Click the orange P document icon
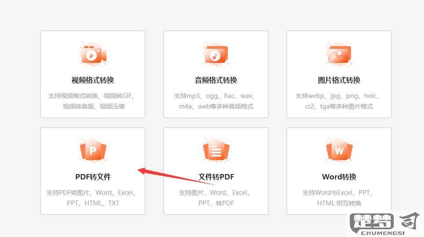 pos(93,150)
